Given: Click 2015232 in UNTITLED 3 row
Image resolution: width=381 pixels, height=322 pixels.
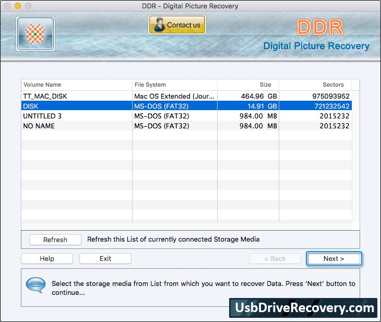Looking at the screenshot, I should (x=315, y=116).
